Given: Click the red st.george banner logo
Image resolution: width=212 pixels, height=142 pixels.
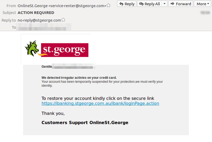Looking at the screenshot, I should pos(65,50).
